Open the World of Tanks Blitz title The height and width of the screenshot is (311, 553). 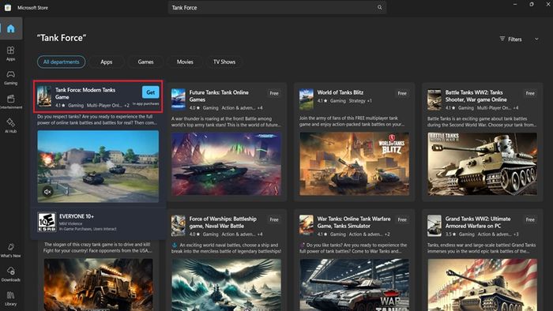340,92
